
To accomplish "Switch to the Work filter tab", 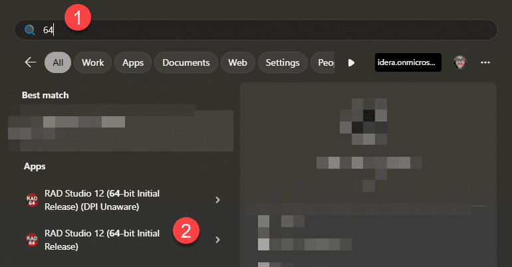I will coord(92,62).
